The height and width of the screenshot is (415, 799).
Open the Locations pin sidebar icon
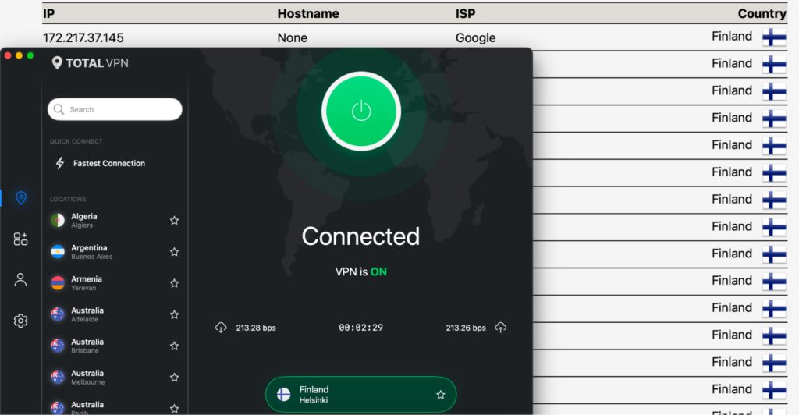[21, 197]
